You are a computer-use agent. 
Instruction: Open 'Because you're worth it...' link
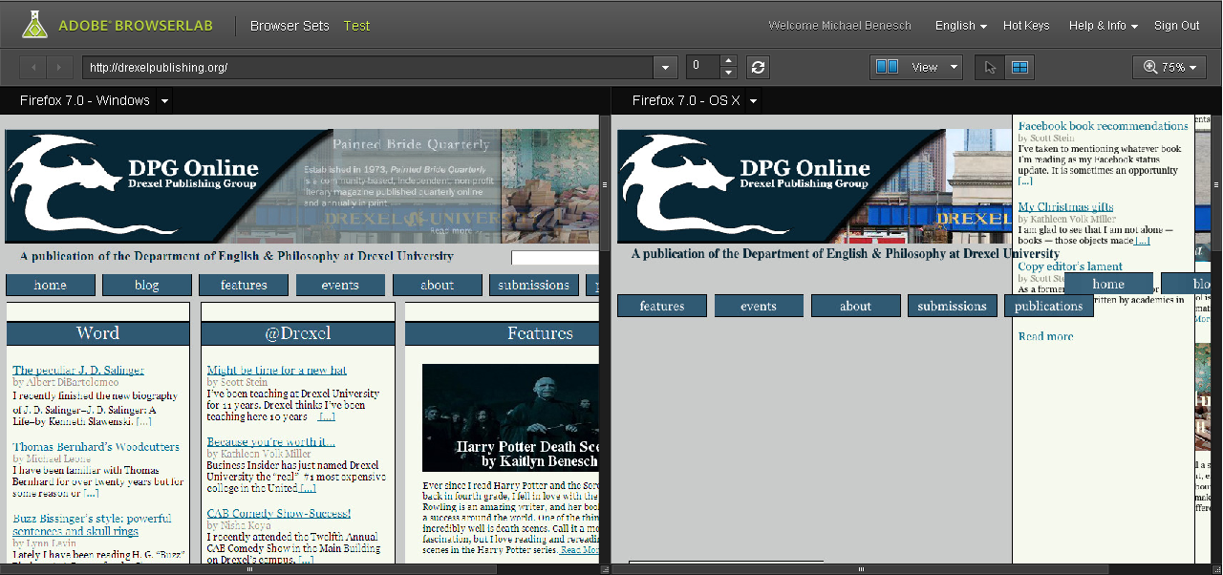[x=271, y=442]
